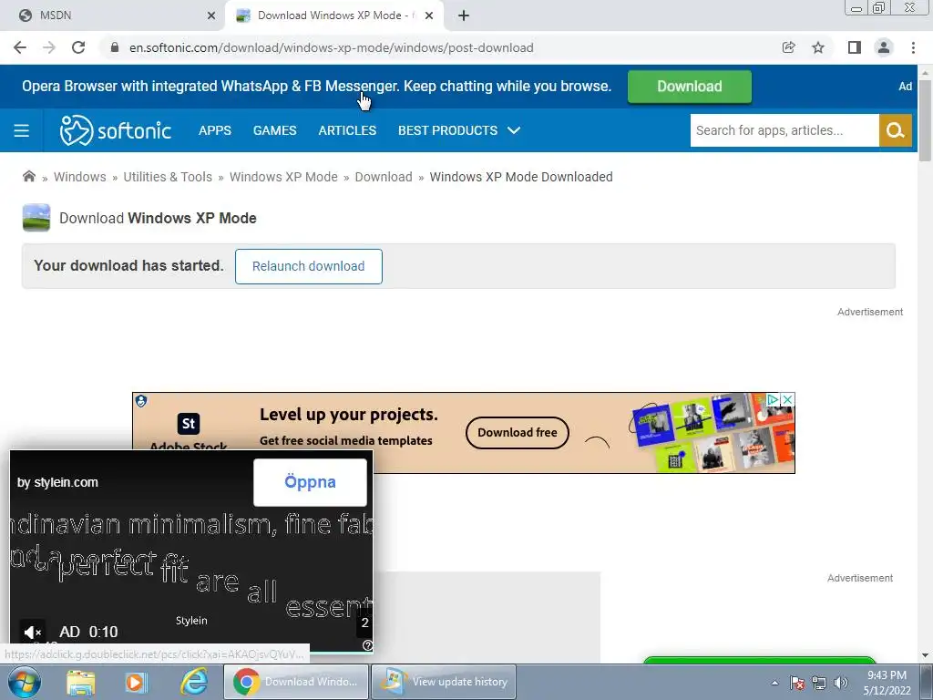This screenshot has width=933, height=700.
Task: Click the video ad help question icon
Action: click(x=367, y=645)
